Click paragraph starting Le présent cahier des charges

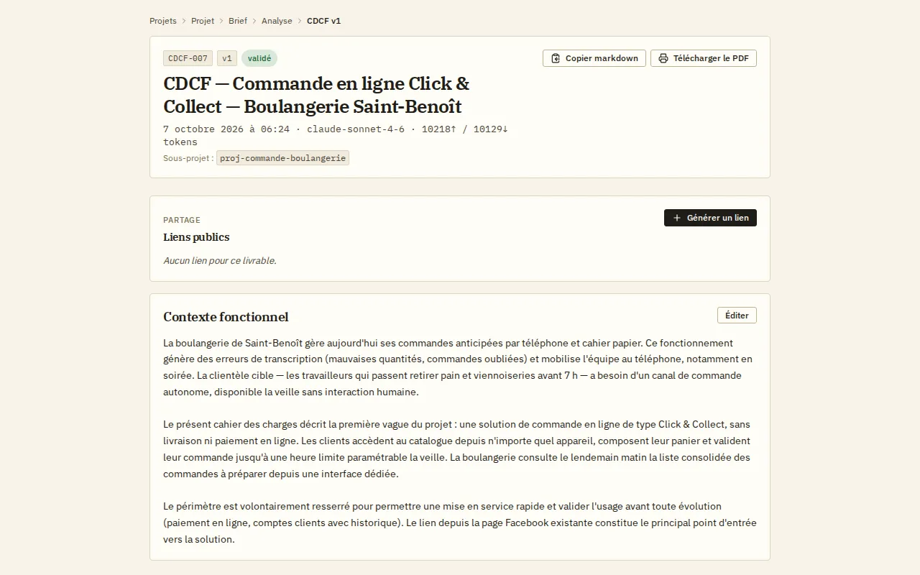[460, 449]
